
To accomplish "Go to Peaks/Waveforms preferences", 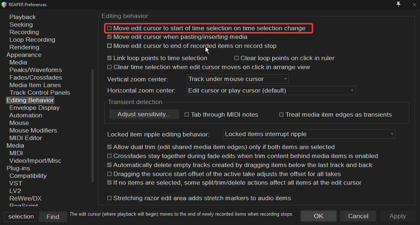I will click(36, 70).
